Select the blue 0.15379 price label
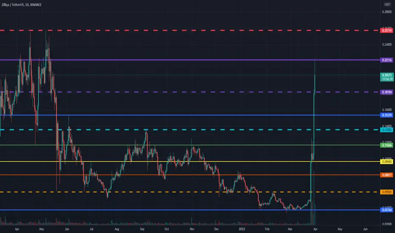 click(387, 115)
